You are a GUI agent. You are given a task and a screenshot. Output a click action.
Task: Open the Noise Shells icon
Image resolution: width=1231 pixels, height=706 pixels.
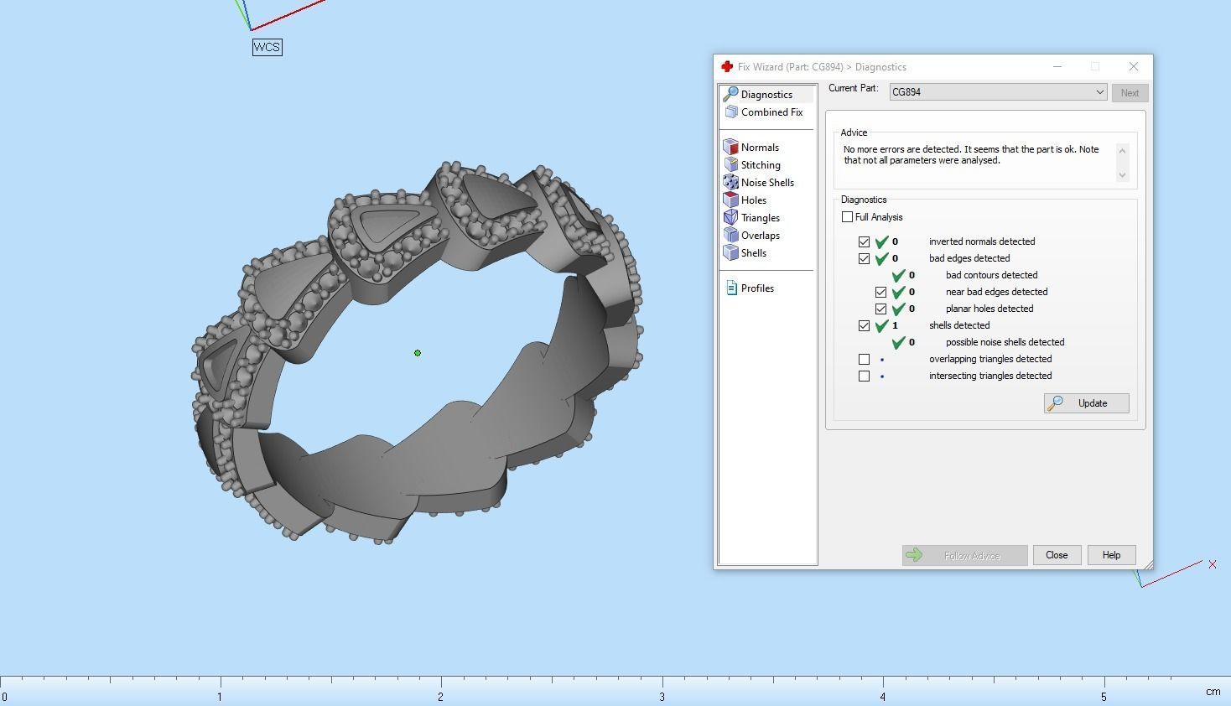730,183
